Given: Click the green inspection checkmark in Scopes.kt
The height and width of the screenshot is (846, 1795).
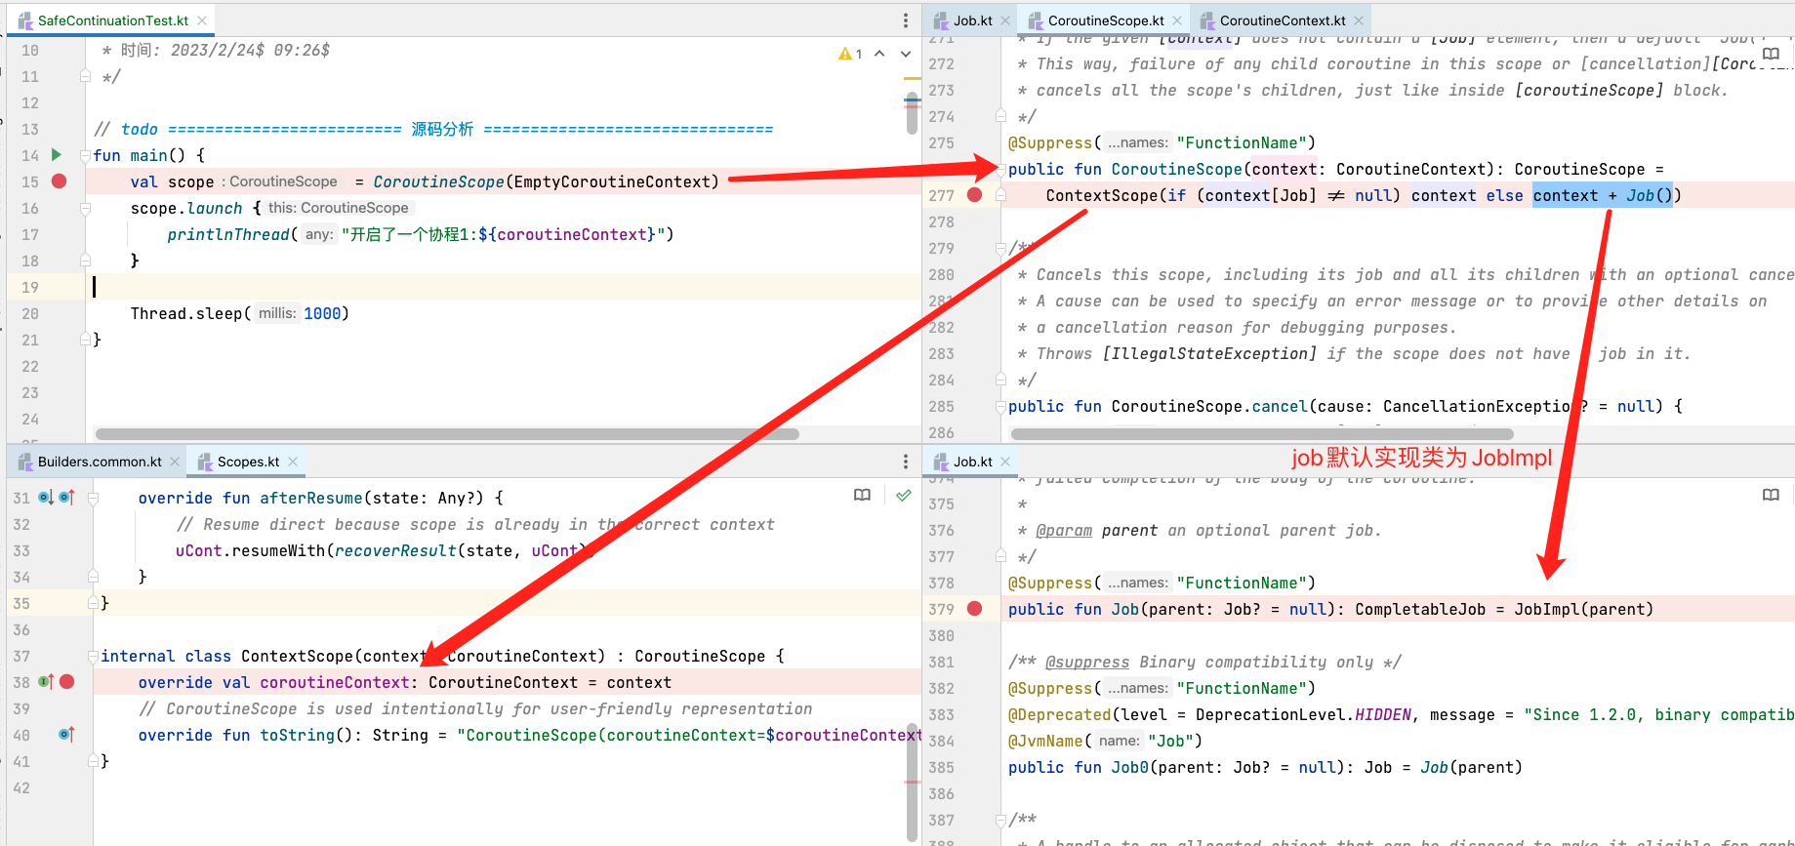Looking at the screenshot, I should coord(904,496).
